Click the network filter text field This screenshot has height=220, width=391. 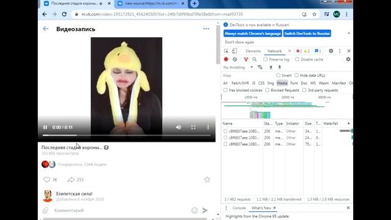coord(248,75)
